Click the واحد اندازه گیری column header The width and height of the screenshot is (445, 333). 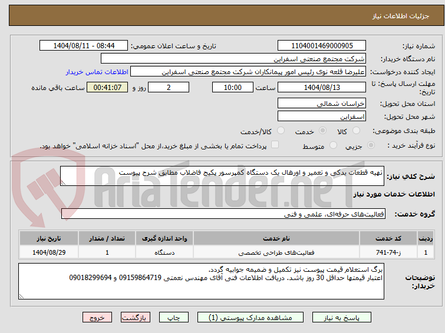tap(164, 238)
